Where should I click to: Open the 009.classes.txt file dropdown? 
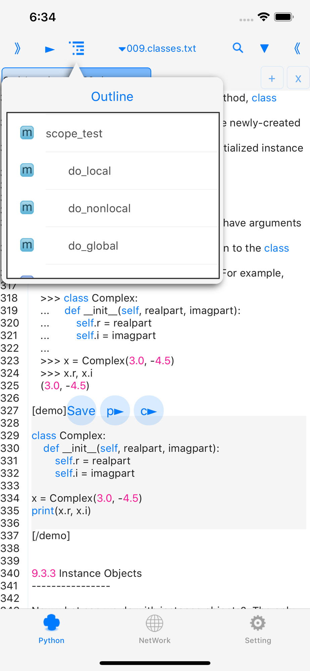pos(157,49)
